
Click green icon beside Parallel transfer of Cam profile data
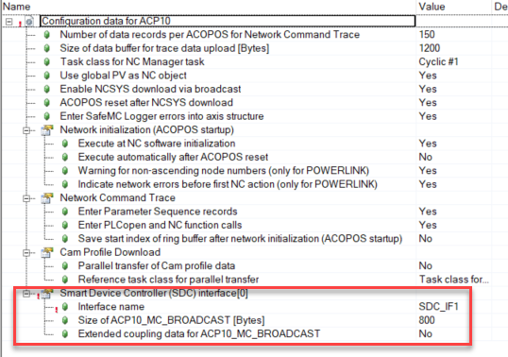pyautogui.click(x=65, y=266)
